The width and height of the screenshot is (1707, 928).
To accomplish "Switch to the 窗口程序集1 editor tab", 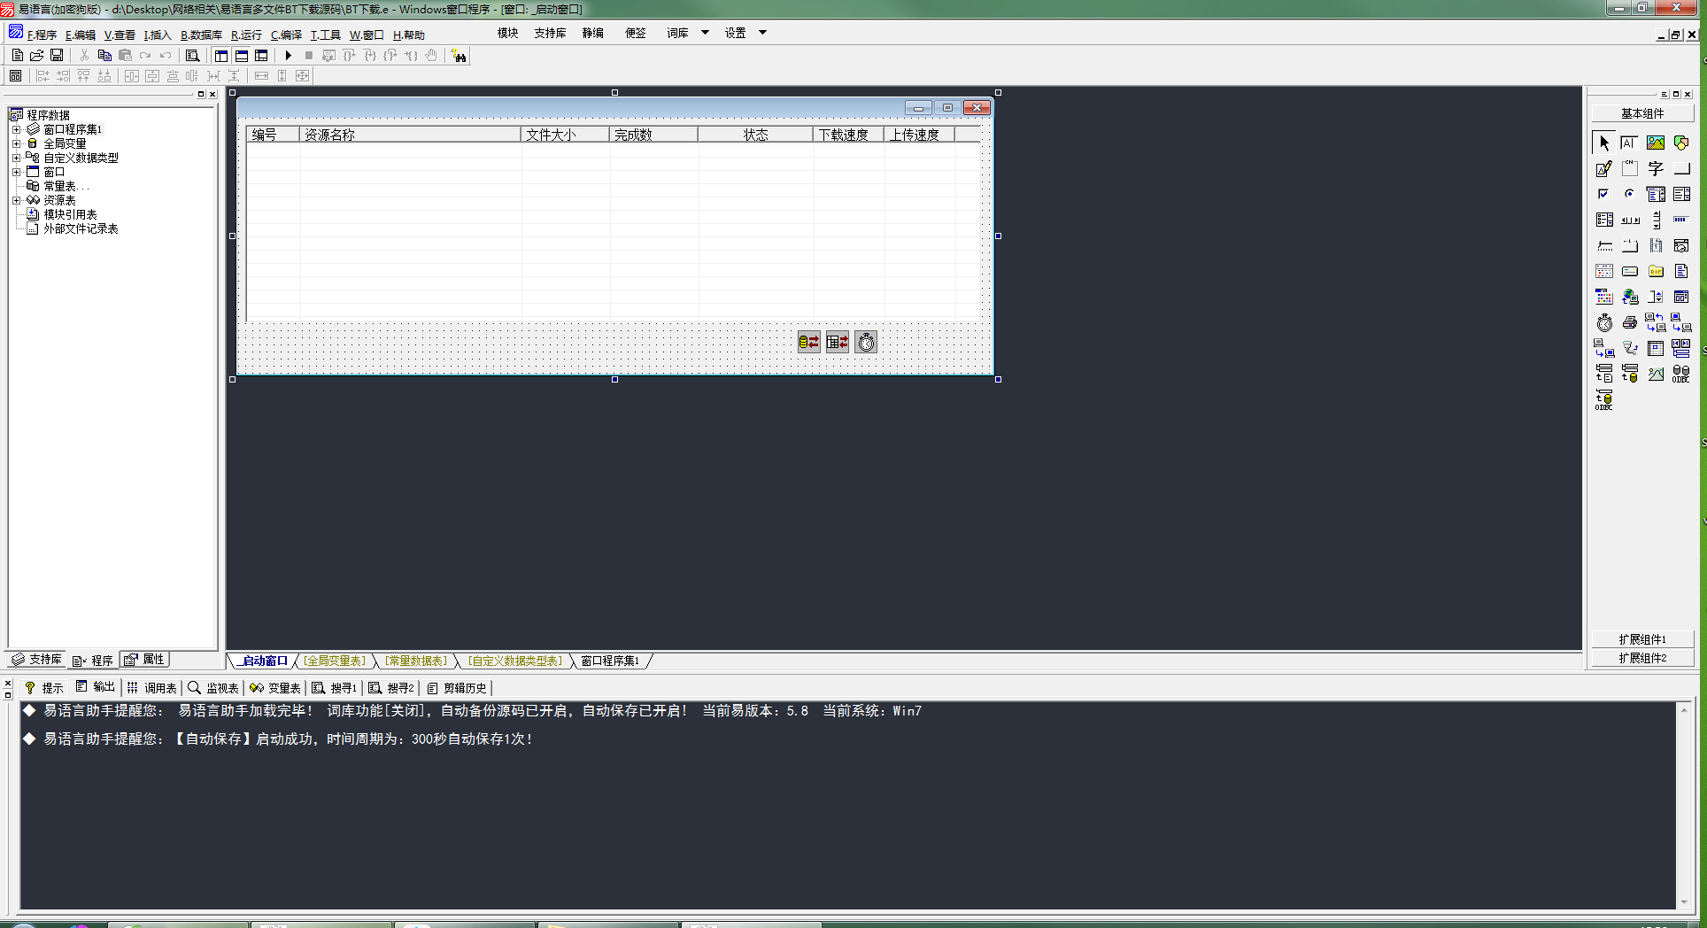I will pyautogui.click(x=609, y=661).
